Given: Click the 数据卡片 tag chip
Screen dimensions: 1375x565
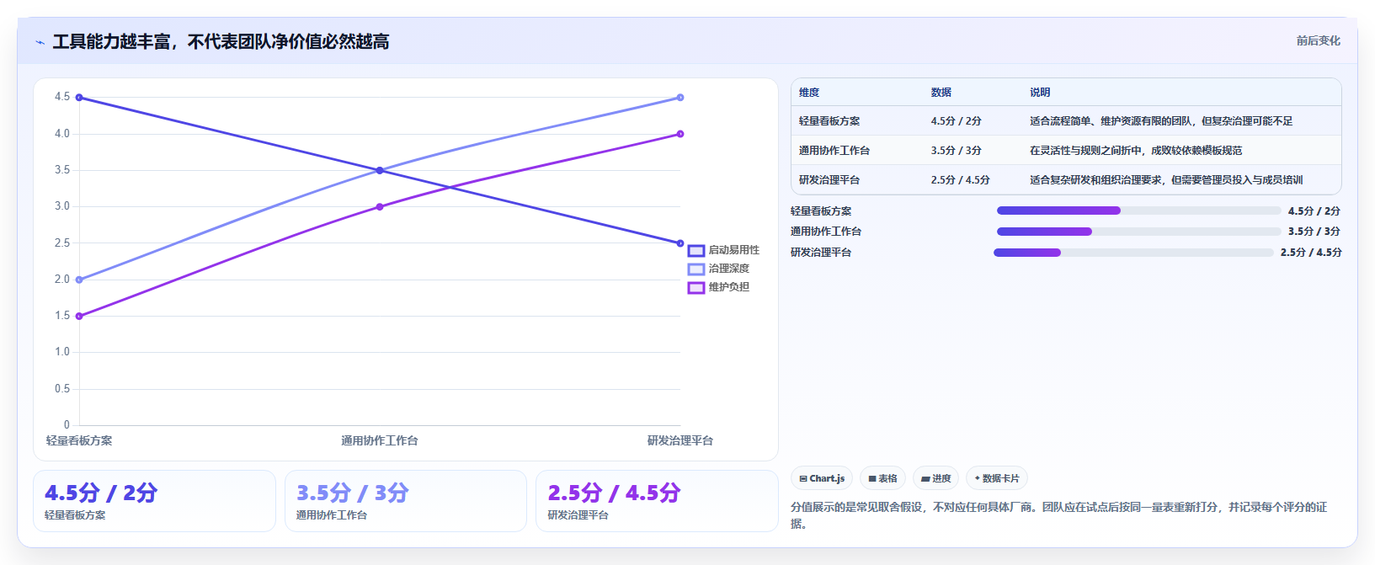Looking at the screenshot, I should [997, 478].
